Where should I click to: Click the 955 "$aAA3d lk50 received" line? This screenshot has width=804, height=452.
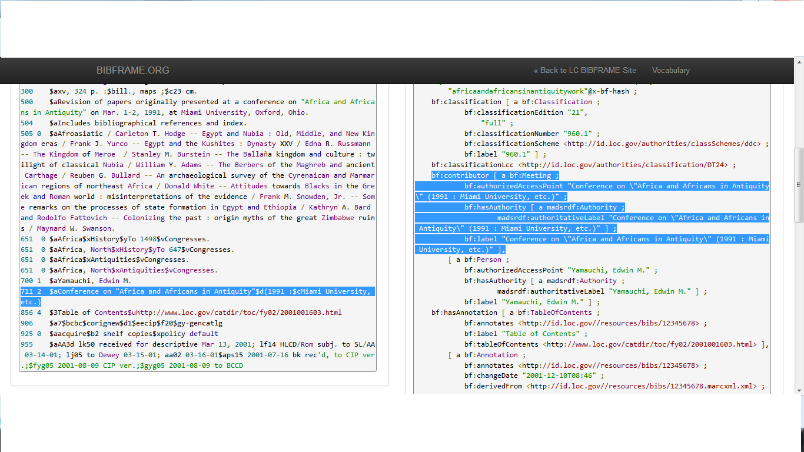(x=198, y=355)
